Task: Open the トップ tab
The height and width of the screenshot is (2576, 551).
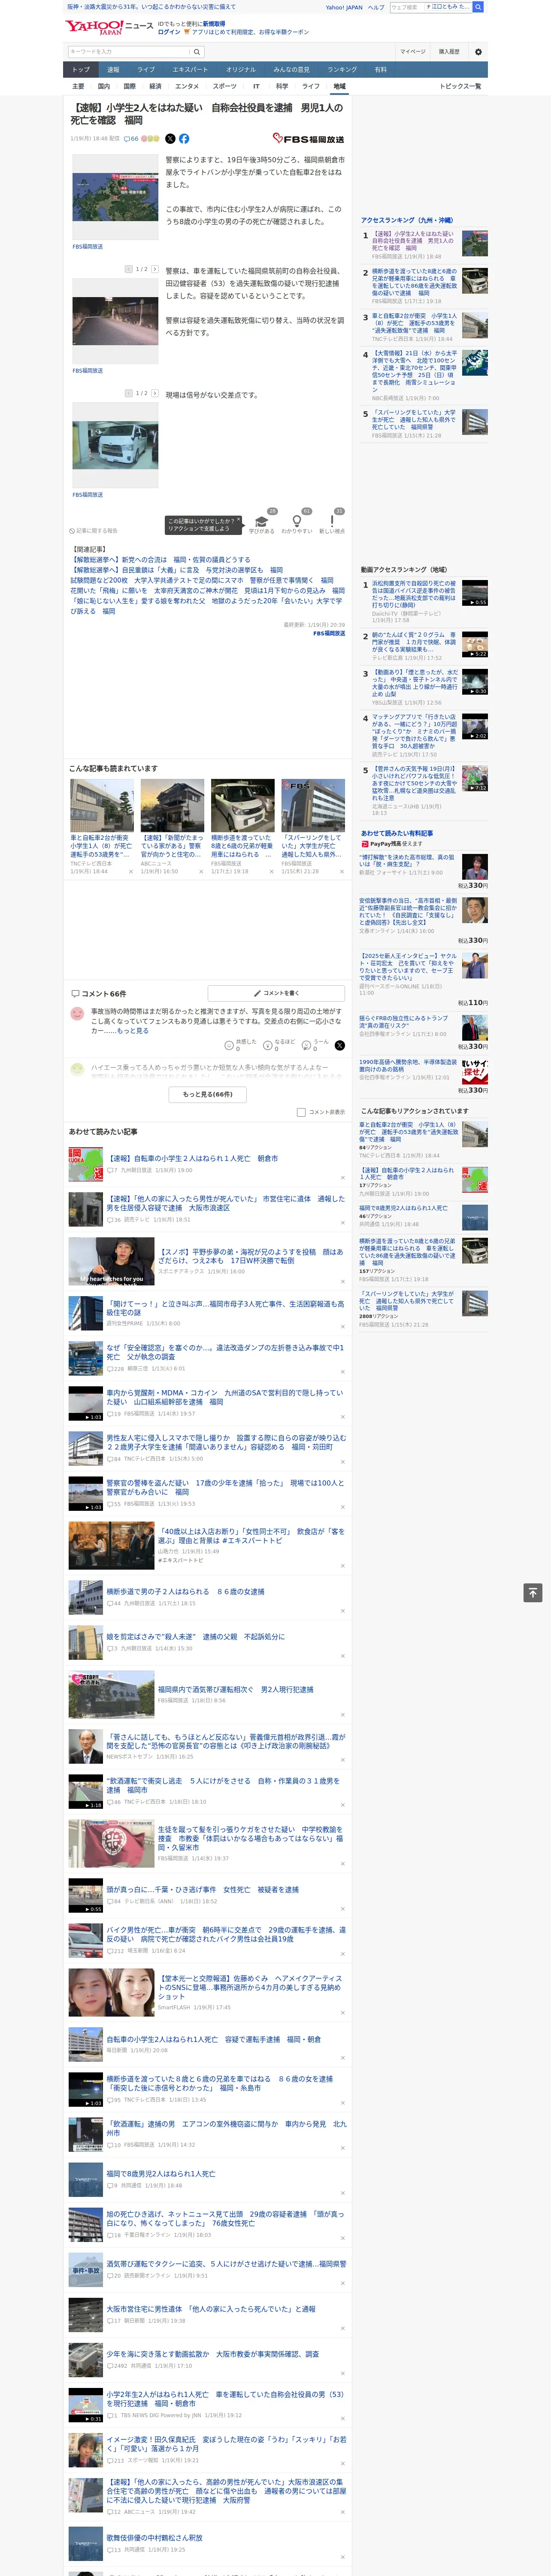Action: coord(81,70)
